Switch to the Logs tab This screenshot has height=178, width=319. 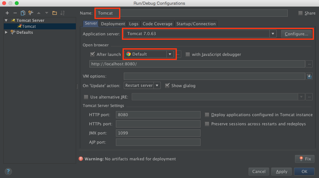134,24
